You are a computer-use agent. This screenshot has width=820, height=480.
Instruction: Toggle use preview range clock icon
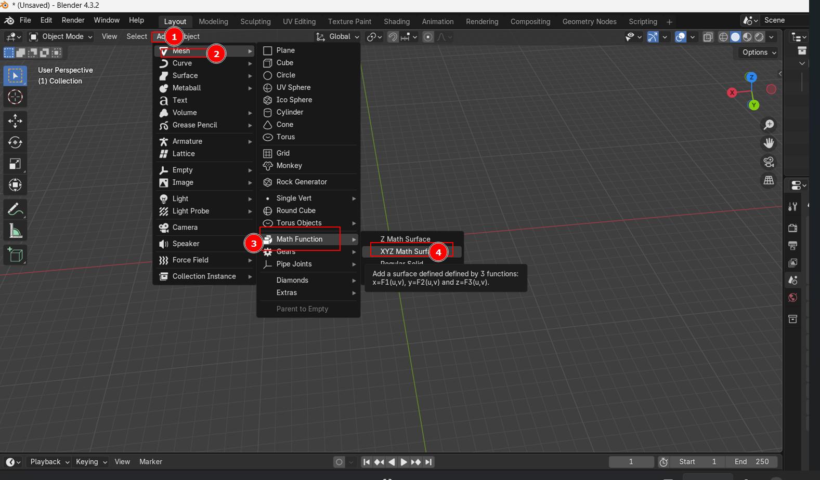coord(663,462)
